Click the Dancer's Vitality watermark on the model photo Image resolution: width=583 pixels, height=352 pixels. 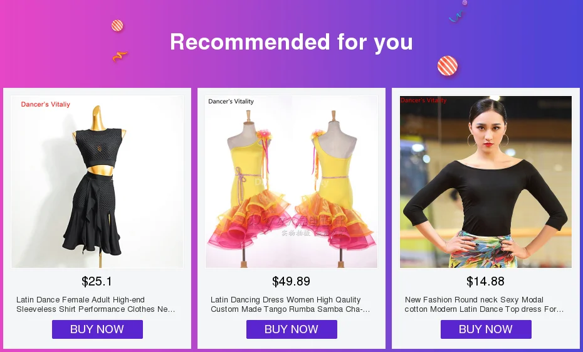pos(424,100)
